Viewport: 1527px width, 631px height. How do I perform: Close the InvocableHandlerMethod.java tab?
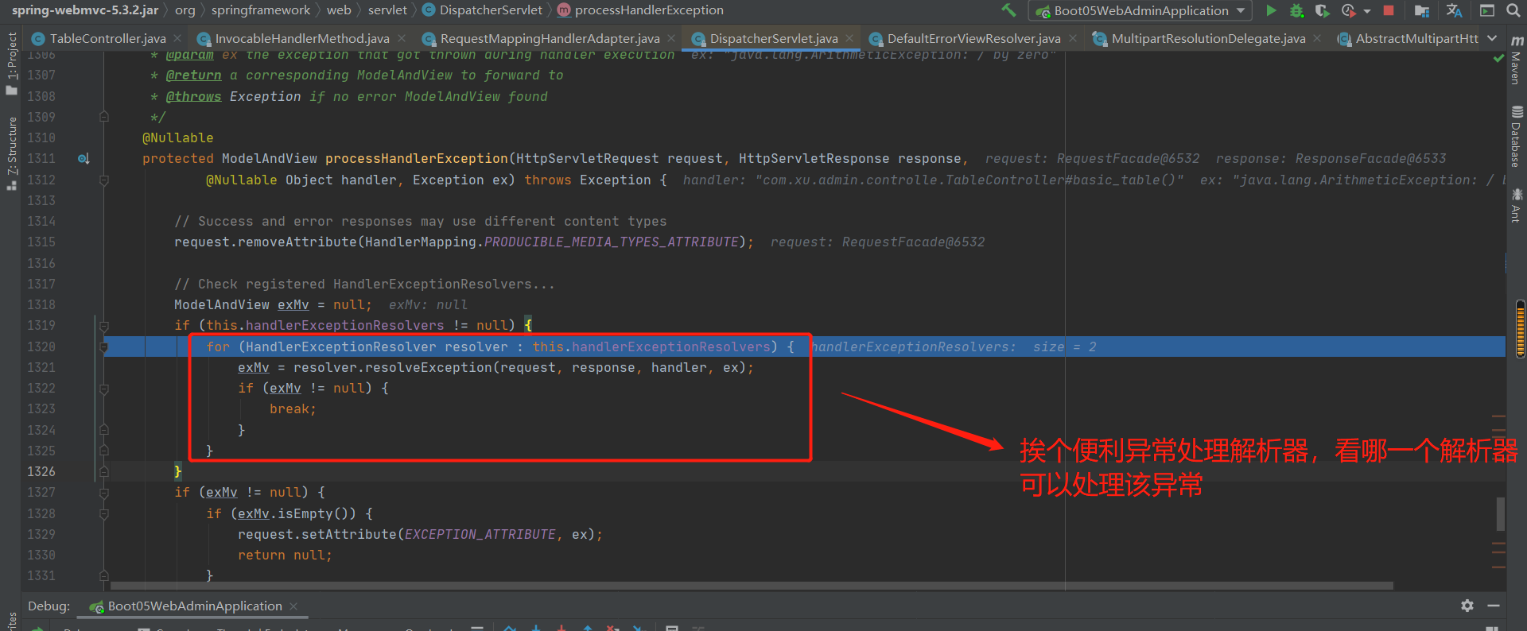click(402, 38)
